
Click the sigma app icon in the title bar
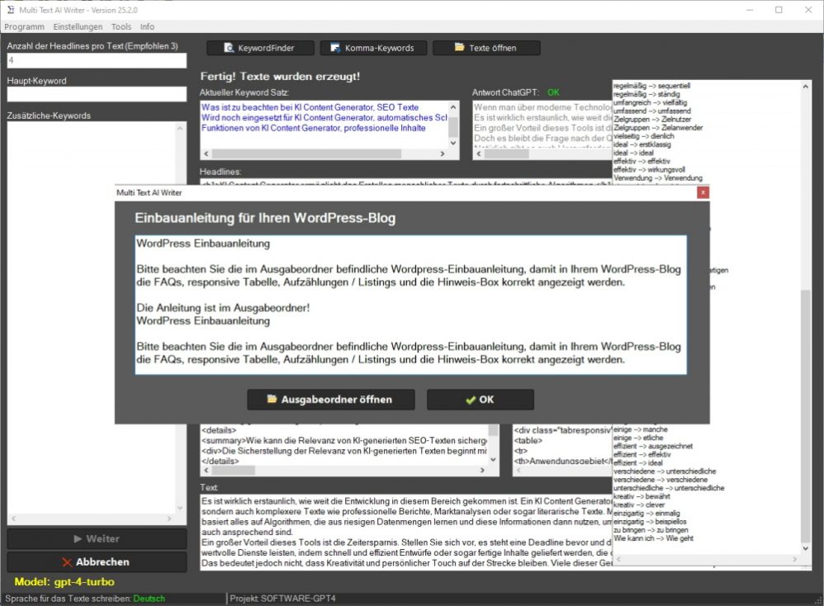pos(10,10)
